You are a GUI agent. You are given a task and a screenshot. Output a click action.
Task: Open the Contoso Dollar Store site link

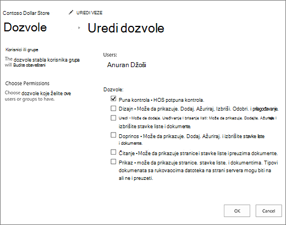[26, 13]
